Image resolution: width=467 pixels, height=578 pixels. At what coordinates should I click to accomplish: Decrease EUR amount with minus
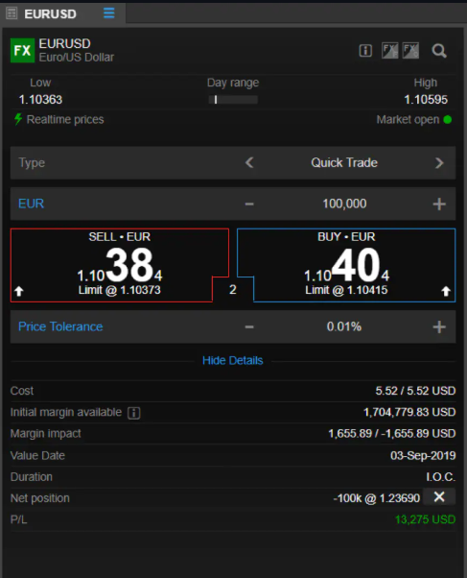(x=249, y=204)
